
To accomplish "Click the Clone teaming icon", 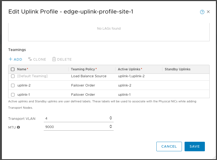I will pyautogui.click(x=30, y=59).
